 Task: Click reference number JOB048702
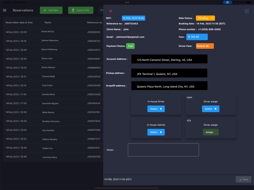93,41
